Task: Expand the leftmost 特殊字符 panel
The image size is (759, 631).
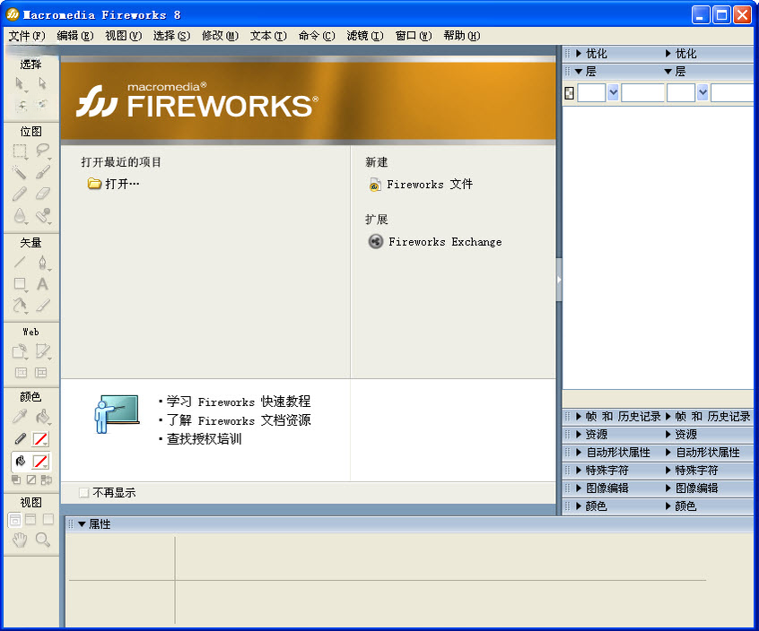Action: [x=579, y=470]
